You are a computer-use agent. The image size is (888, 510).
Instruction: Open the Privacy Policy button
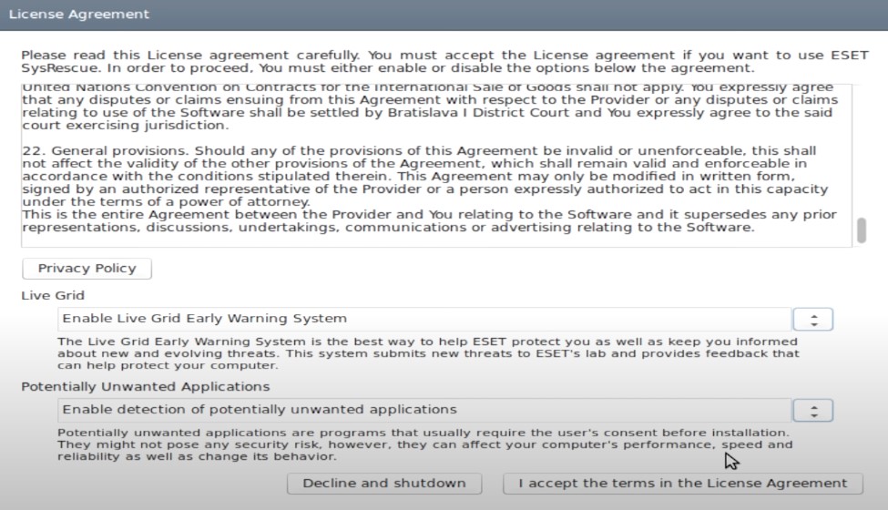(x=87, y=269)
